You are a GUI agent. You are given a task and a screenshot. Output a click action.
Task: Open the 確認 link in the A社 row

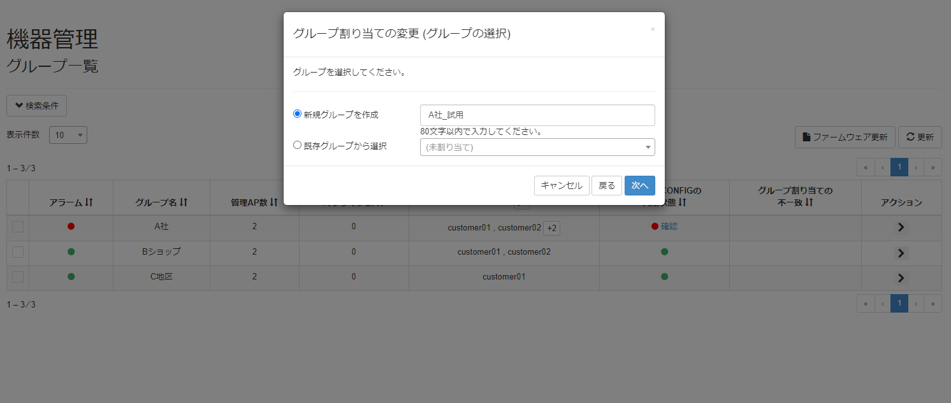(x=670, y=226)
